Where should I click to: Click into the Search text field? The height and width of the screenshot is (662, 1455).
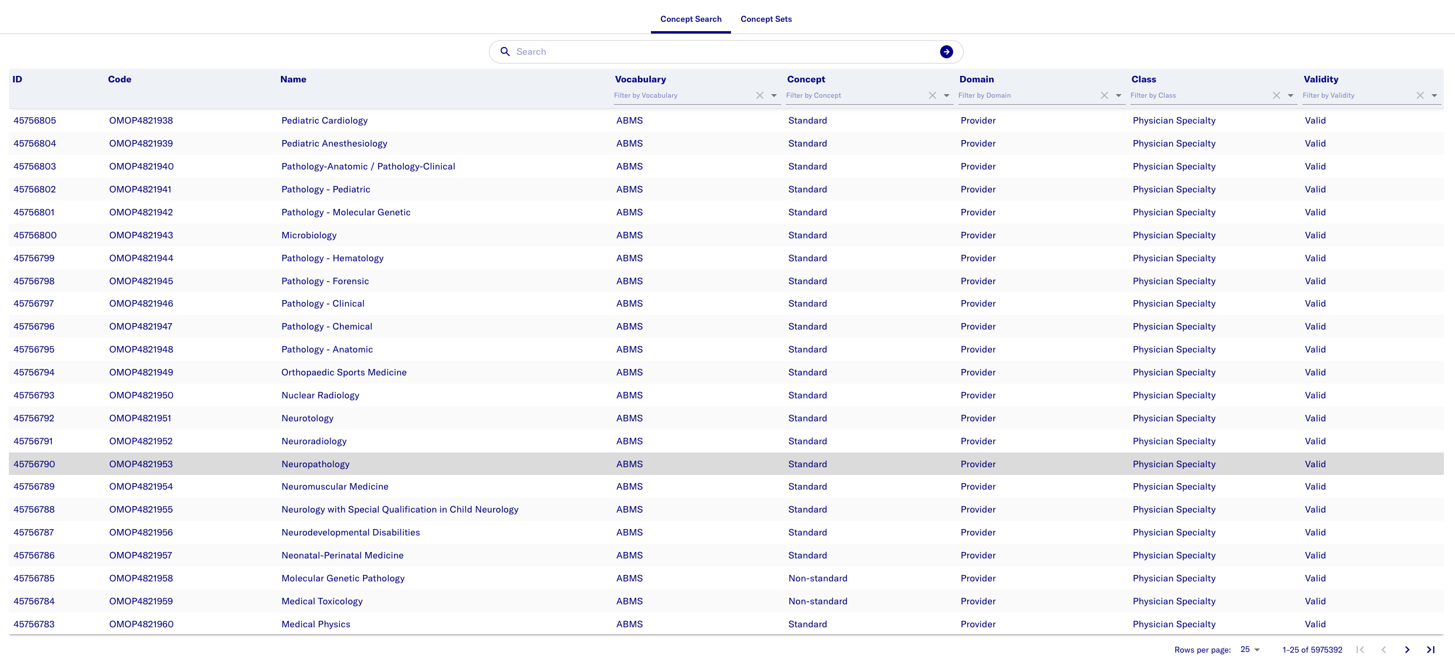click(x=725, y=52)
